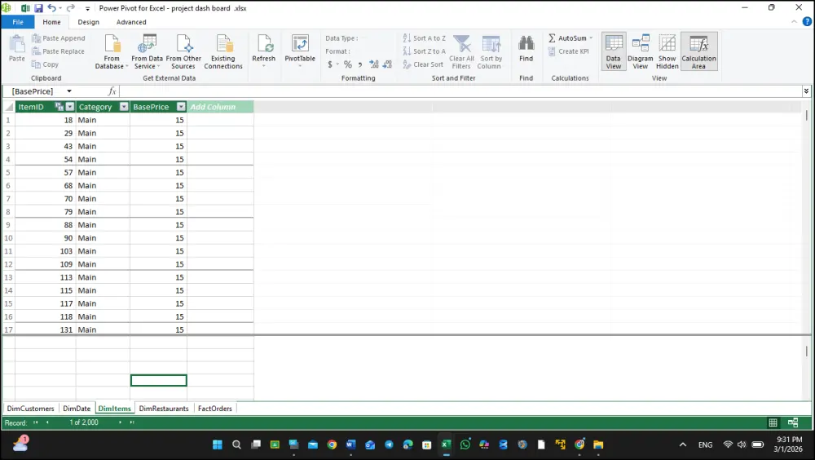
Task: Go to next record
Action: click(x=120, y=422)
